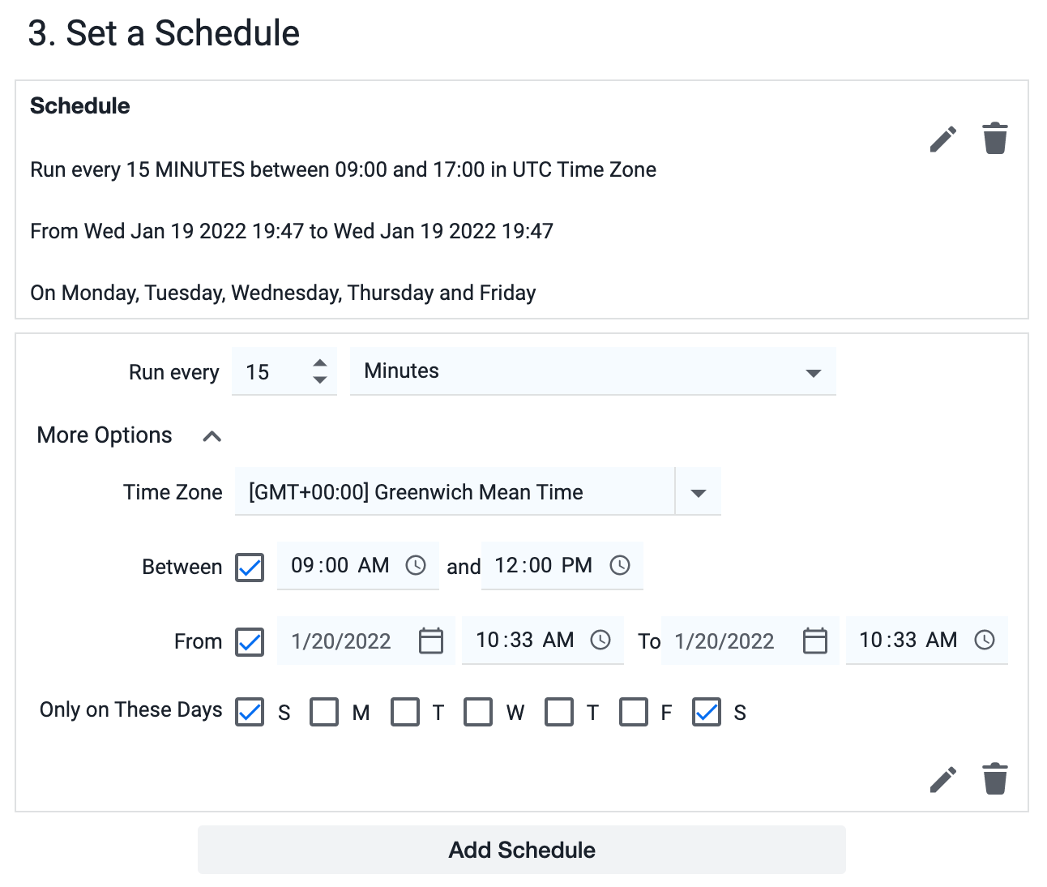The height and width of the screenshot is (887, 1047).
Task: Click the Add Schedule button
Action: [522, 850]
